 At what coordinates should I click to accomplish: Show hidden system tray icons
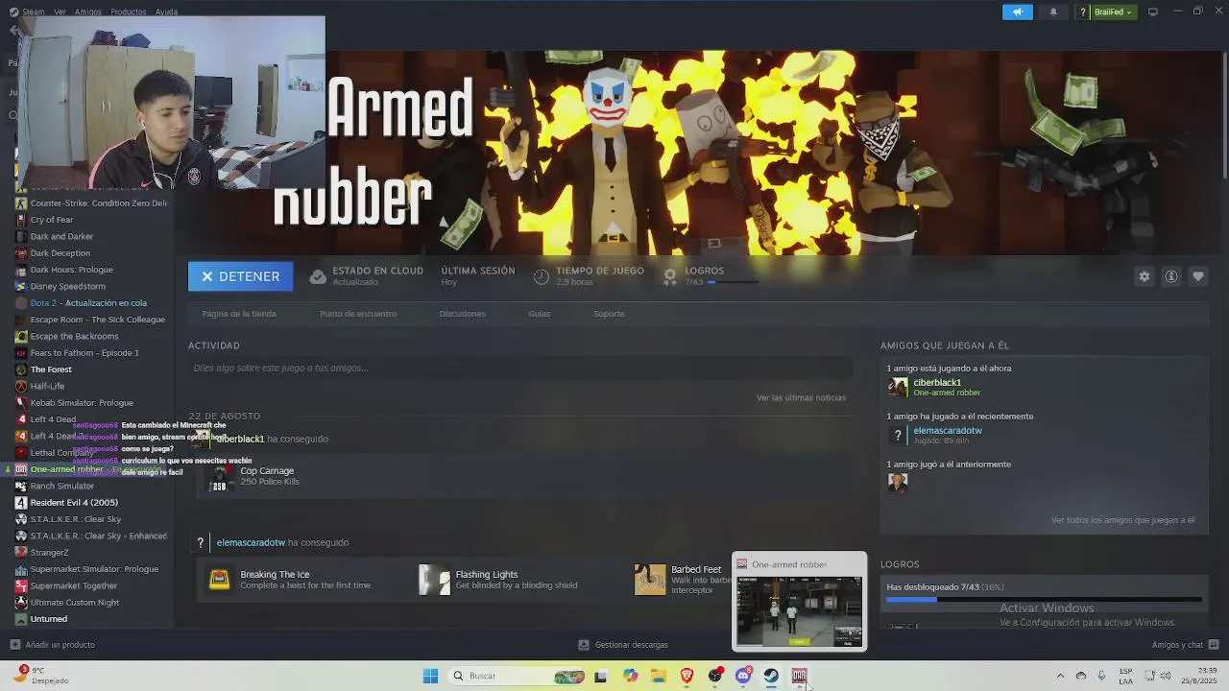pyautogui.click(x=1060, y=676)
